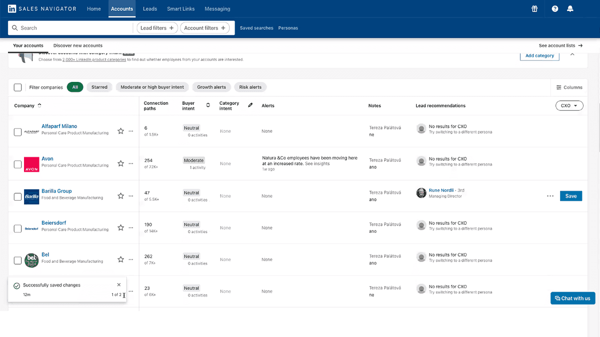The image size is (600, 337).
Task: Toggle the select all companies checkbox
Action: point(17,87)
